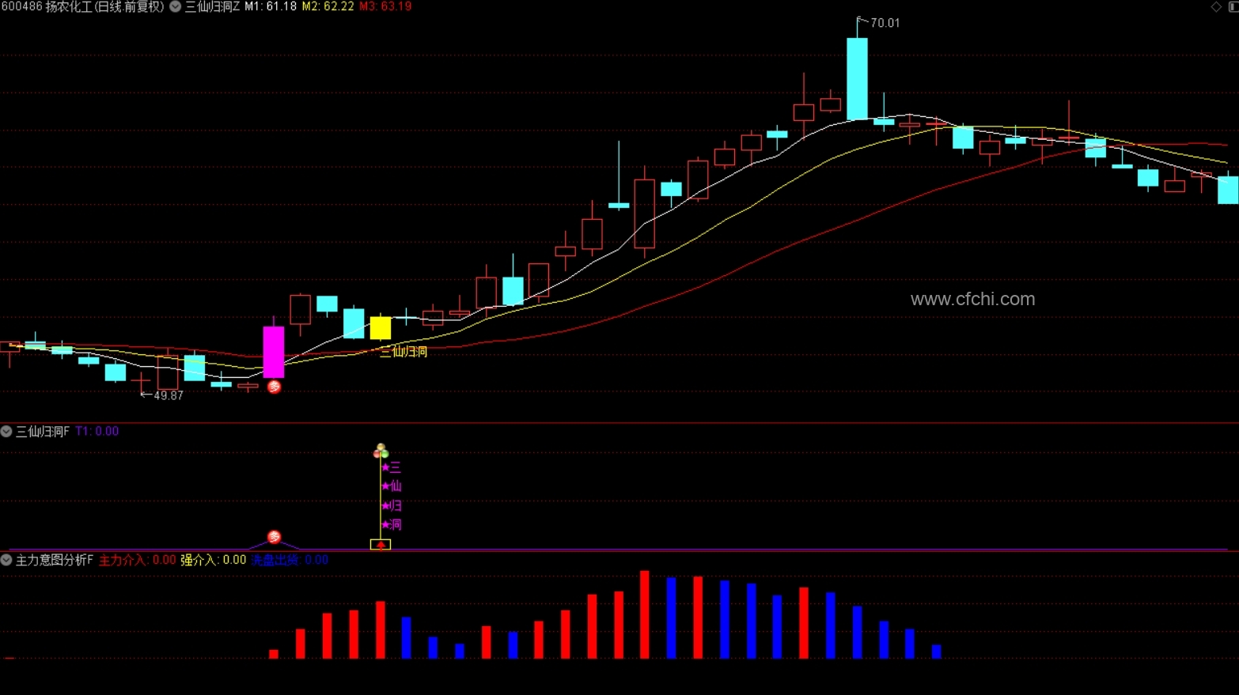Screen dimensions: 1239x695
Task: Click the panel layout icon at top right
Action: pyautogui.click(x=1233, y=6)
